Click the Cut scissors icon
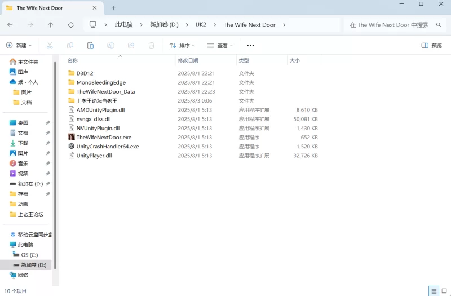This screenshot has width=451, height=296. [x=50, y=46]
